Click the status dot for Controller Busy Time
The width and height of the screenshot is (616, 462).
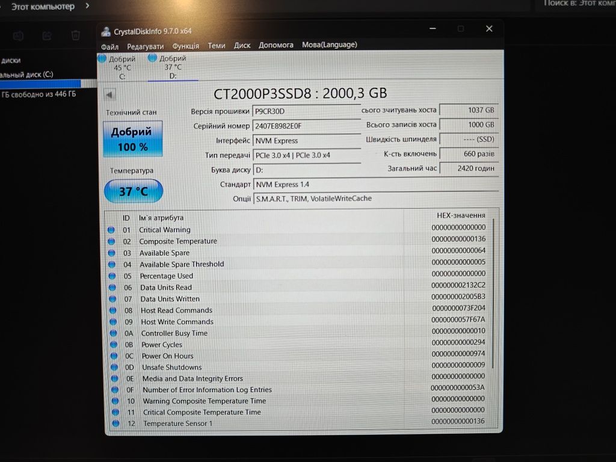pos(114,333)
